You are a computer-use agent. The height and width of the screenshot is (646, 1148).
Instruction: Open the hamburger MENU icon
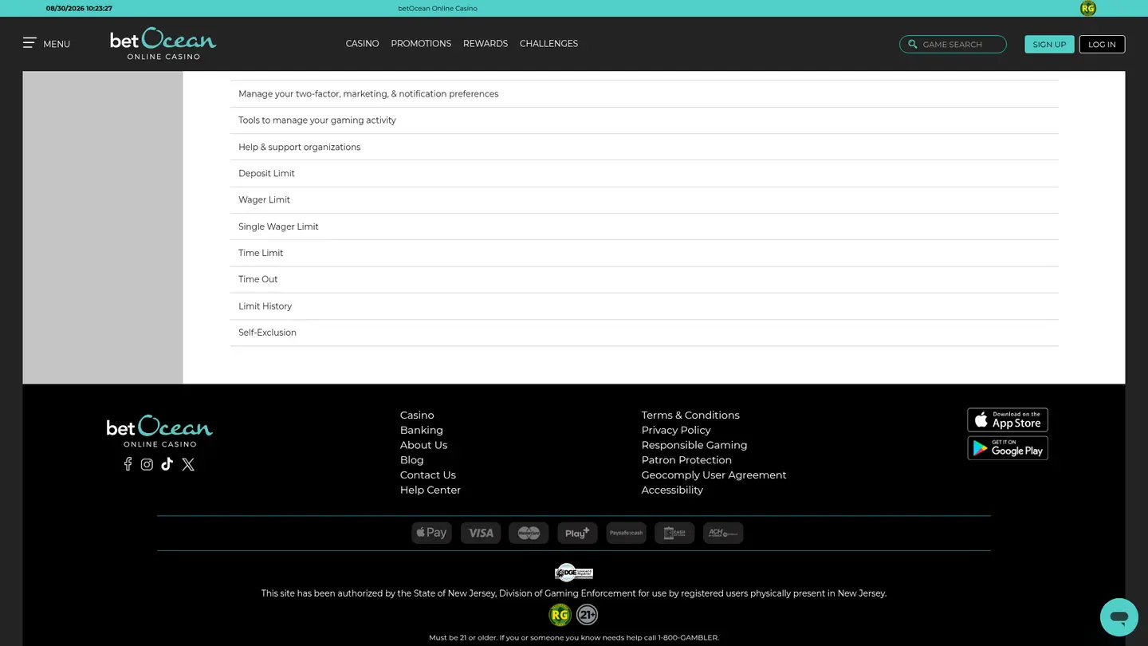29,43
